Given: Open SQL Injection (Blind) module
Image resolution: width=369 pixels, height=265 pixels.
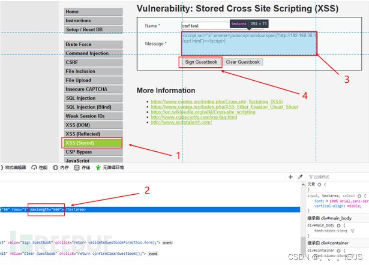Looking at the screenshot, I should pos(93,107).
